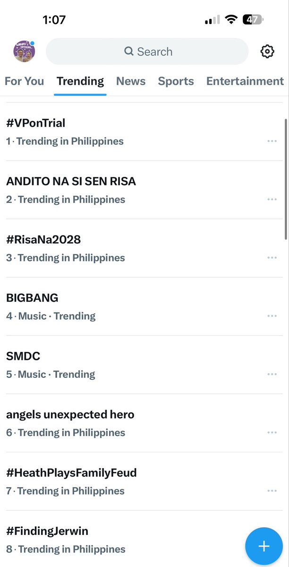Open more options for angels unexpected hero
The width and height of the screenshot is (289, 567).
point(272,433)
